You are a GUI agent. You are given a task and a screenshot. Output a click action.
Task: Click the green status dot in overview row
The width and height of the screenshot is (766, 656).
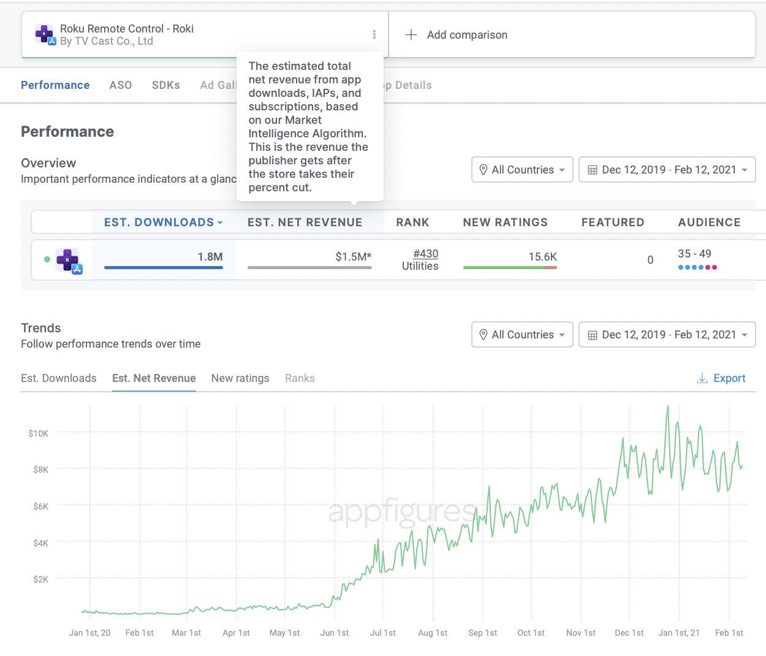tap(47, 259)
